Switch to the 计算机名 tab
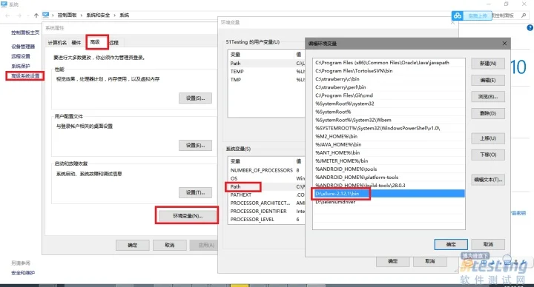Screen dimensions: 534x287 57,42
